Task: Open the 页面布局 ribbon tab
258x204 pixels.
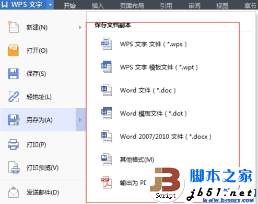Action: 132,6
